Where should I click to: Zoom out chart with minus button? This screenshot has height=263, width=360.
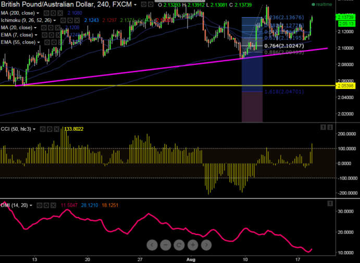(x=166, y=245)
